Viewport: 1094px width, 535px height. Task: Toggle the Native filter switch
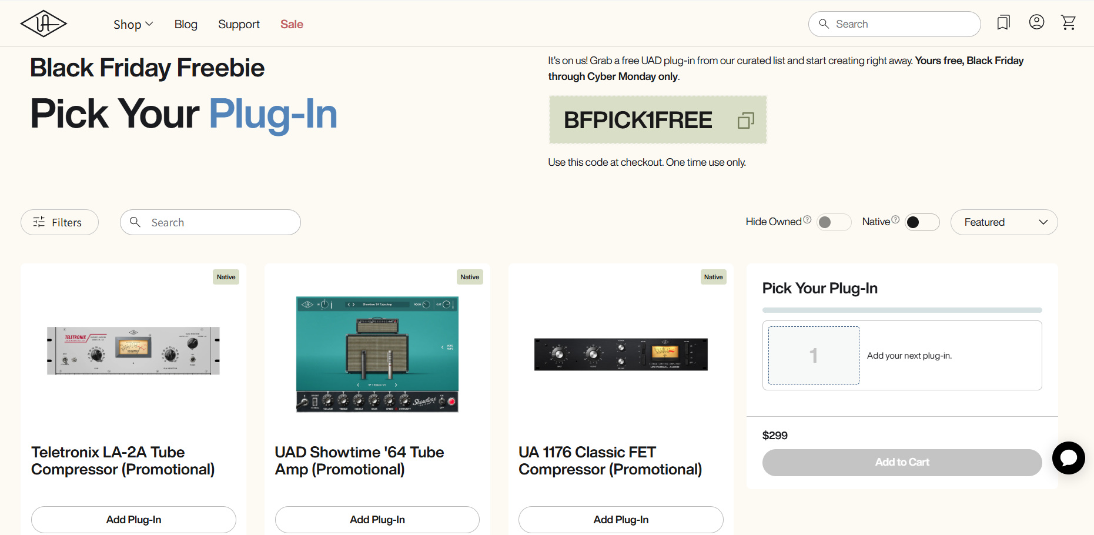click(921, 222)
